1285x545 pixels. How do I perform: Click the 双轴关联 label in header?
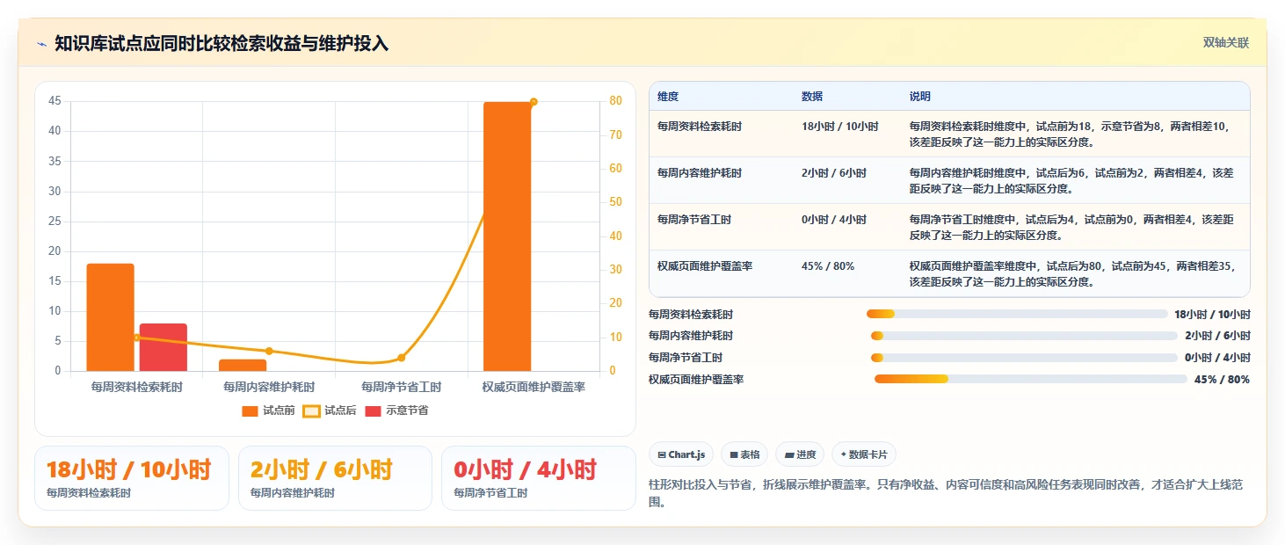[x=1225, y=43]
